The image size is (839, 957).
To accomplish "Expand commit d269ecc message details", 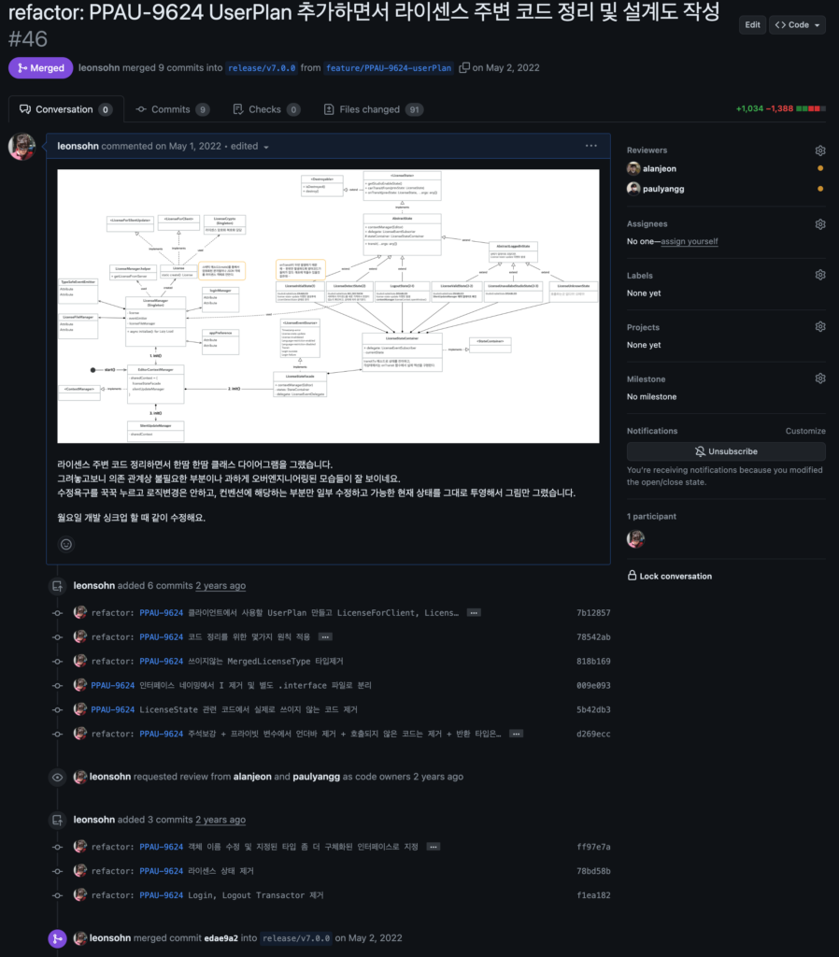I will (x=516, y=735).
